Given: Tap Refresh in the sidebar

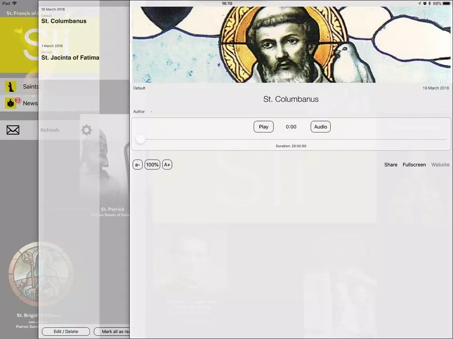Looking at the screenshot, I should 50,130.
